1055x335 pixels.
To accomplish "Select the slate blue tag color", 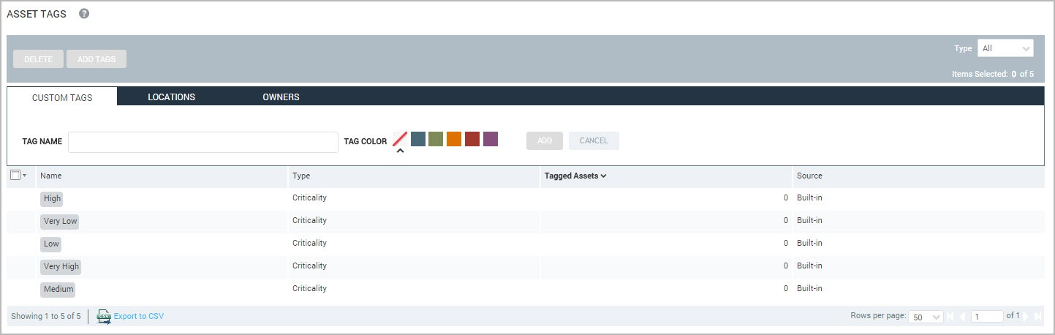I will [x=418, y=139].
